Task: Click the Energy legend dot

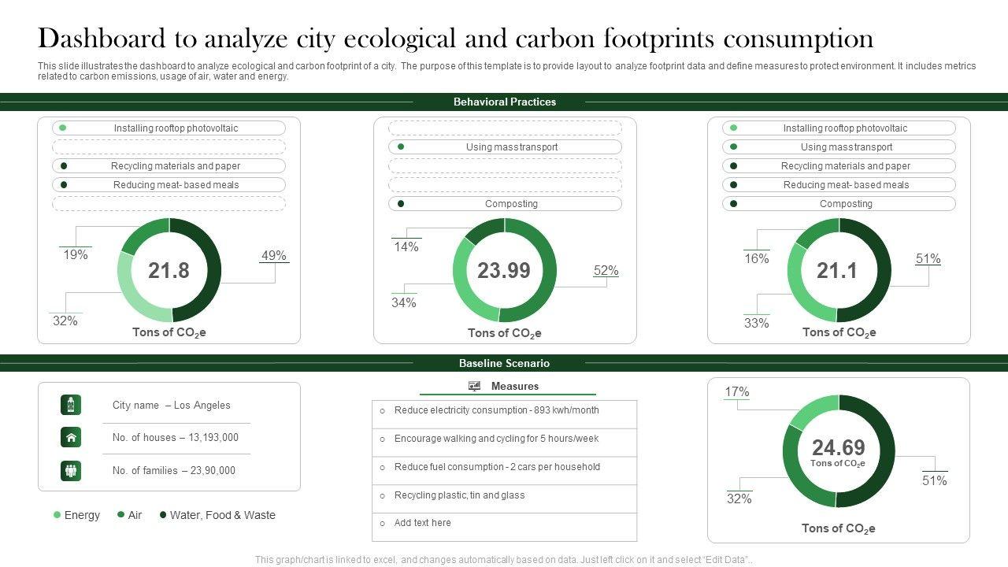Action: click(57, 515)
